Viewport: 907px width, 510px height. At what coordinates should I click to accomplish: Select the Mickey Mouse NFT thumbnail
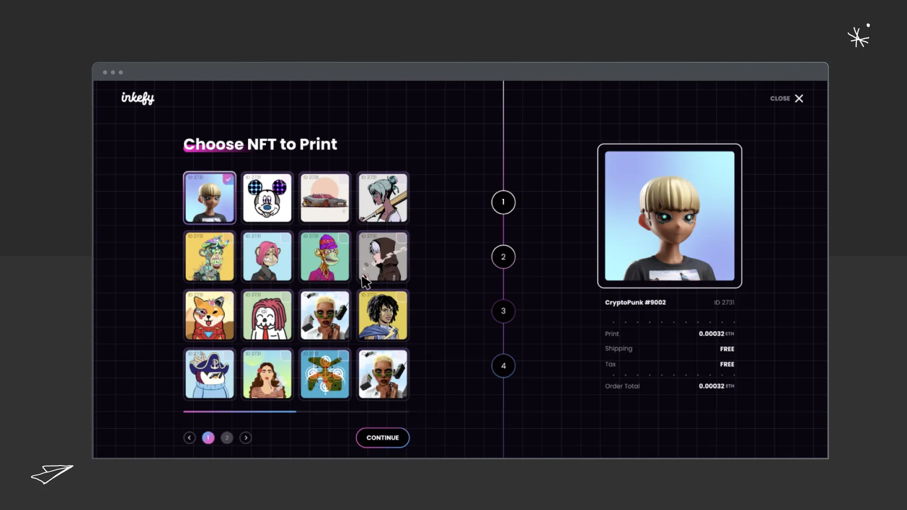[x=267, y=198]
